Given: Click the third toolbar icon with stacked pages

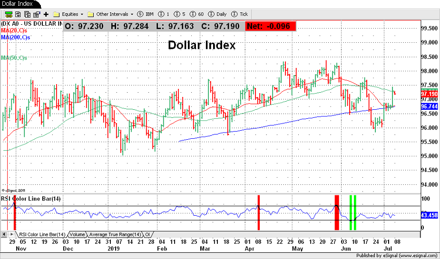Looking at the screenshot, I should 27,14.
